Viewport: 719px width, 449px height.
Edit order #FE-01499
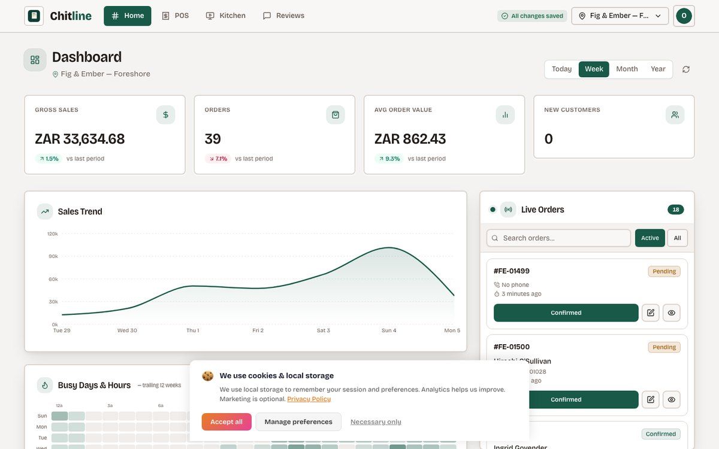651,313
